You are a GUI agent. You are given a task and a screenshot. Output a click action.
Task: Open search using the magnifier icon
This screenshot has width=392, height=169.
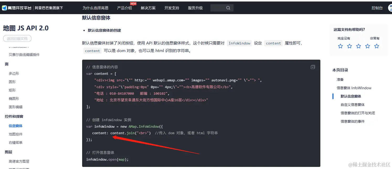(228, 8)
